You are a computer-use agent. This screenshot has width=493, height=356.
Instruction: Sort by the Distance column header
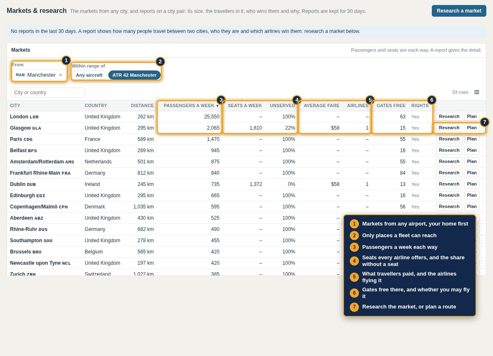click(142, 106)
